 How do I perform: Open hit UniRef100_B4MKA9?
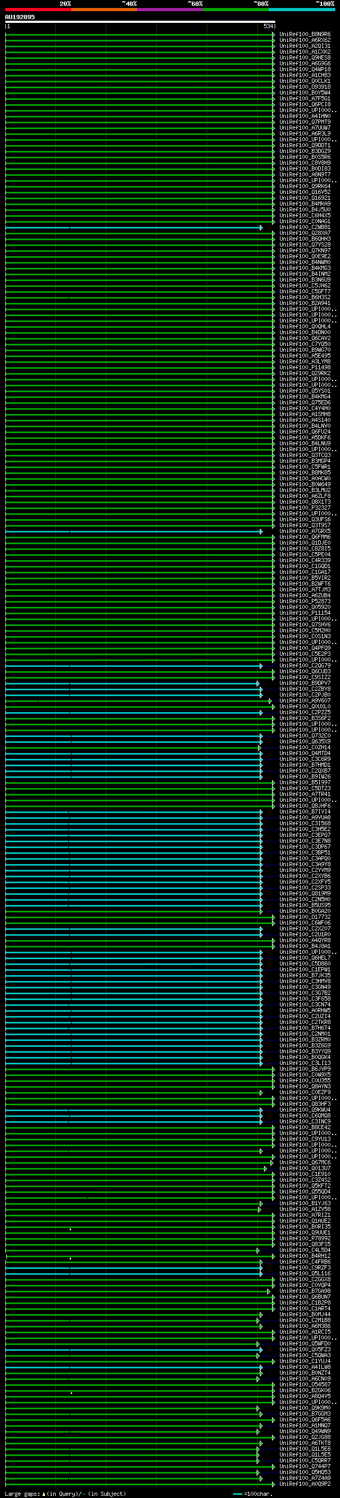(305, 204)
